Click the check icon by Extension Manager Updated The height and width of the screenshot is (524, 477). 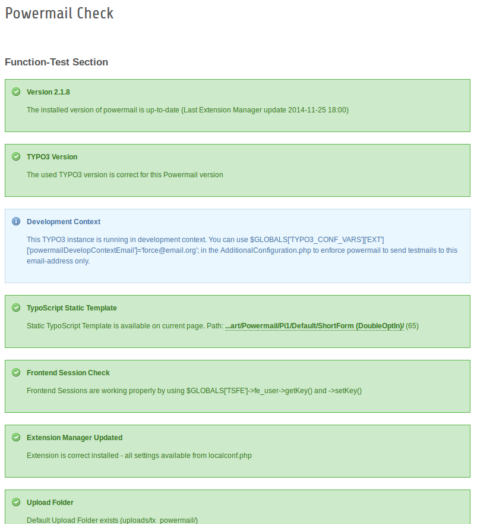coord(16,438)
